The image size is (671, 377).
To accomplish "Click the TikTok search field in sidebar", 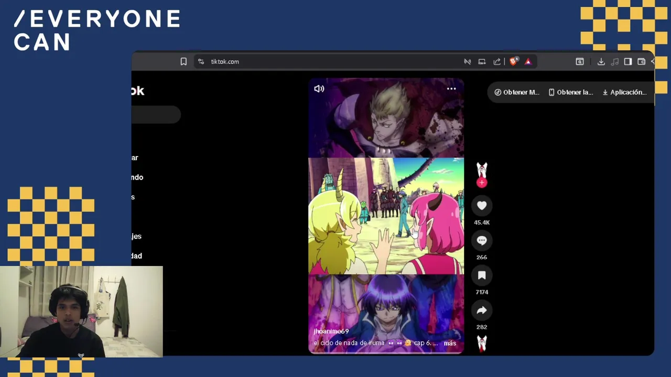I will coord(156,115).
